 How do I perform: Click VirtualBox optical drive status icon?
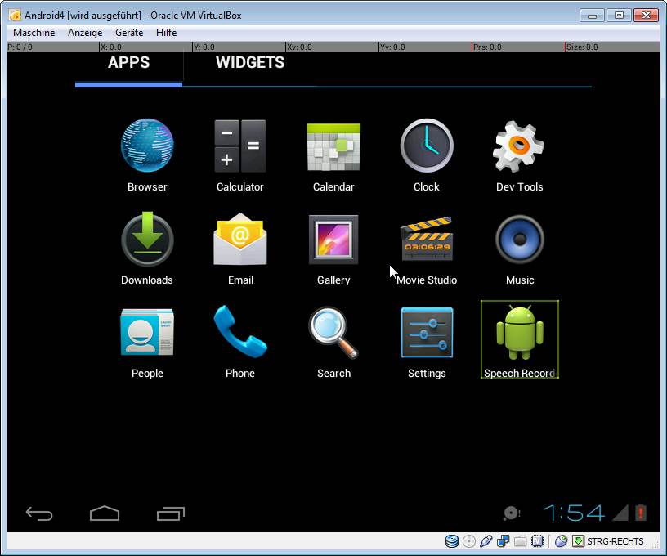tap(468, 541)
